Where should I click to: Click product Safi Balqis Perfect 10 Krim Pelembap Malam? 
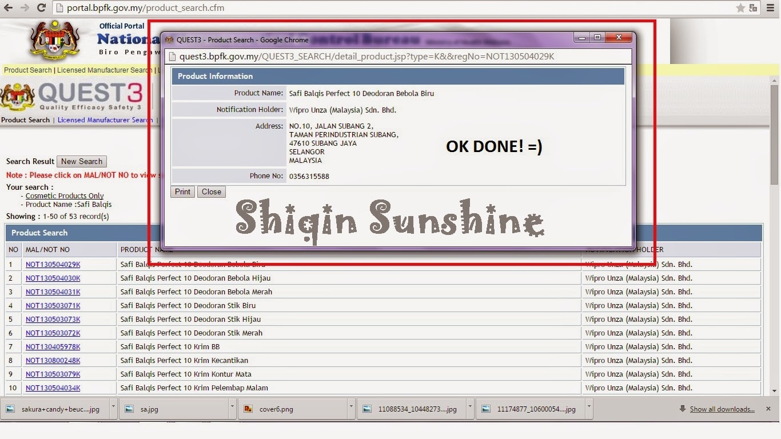(x=194, y=388)
